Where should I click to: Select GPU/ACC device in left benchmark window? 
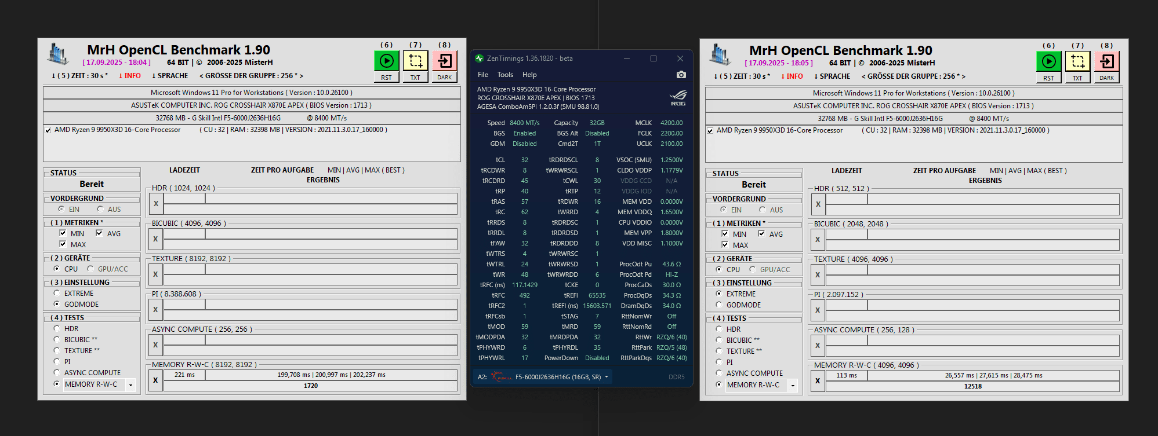tap(90, 269)
